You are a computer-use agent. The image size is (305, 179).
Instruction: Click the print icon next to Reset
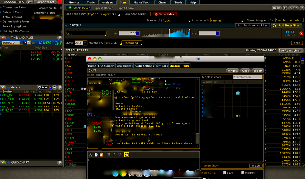tap(285, 8)
